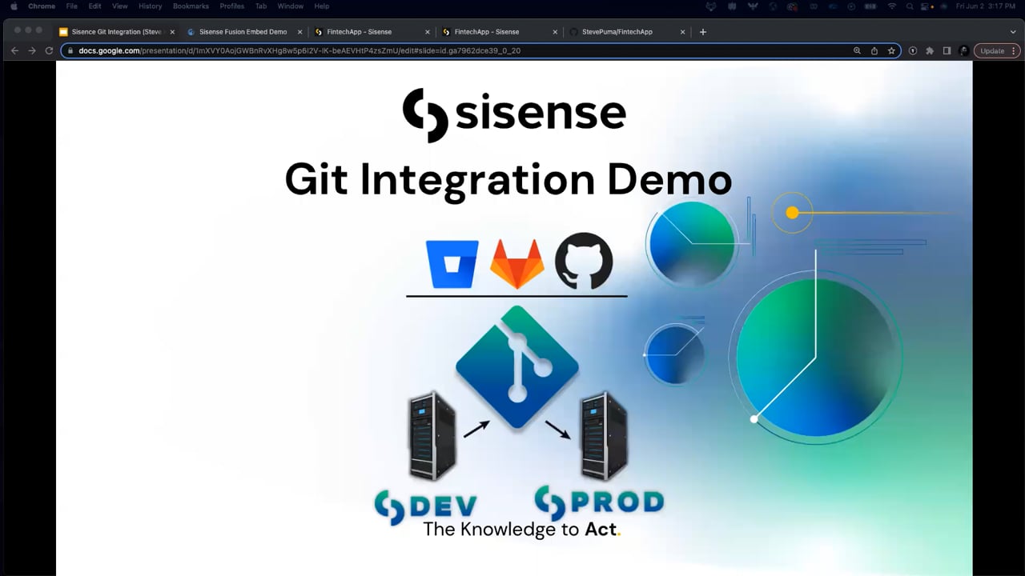This screenshot has width=1025, height=576.
Task: Select the server image above DEV
Action: pos(432,436)
